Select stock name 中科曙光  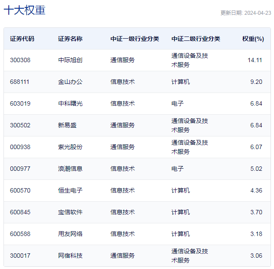click(70, 103)
